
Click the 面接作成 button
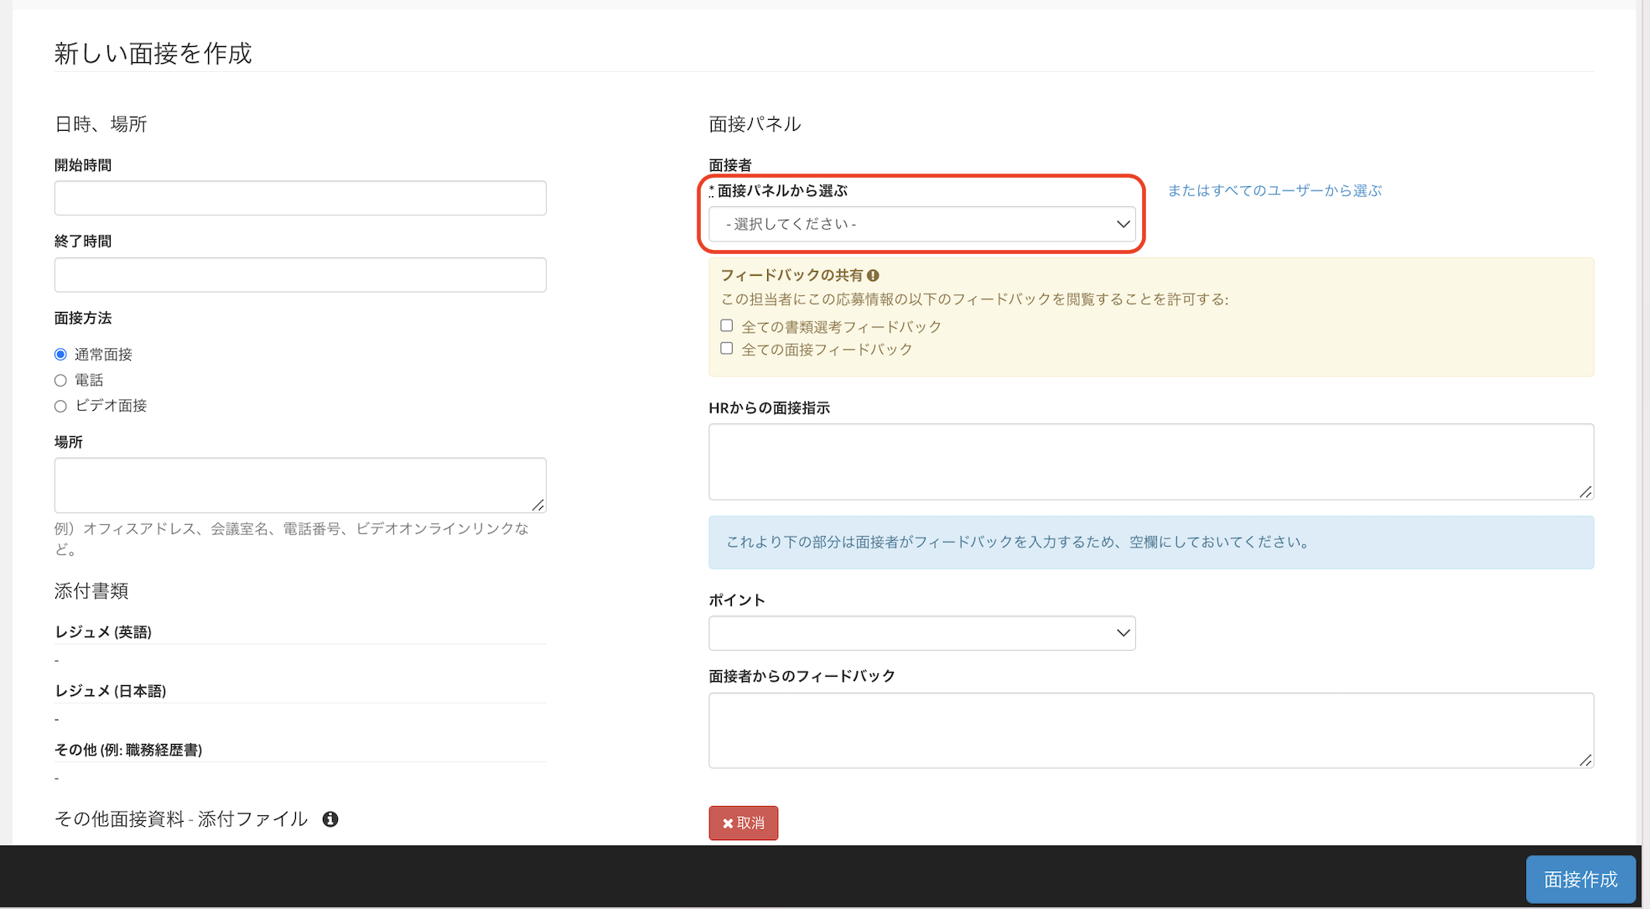pos(1580,879)
